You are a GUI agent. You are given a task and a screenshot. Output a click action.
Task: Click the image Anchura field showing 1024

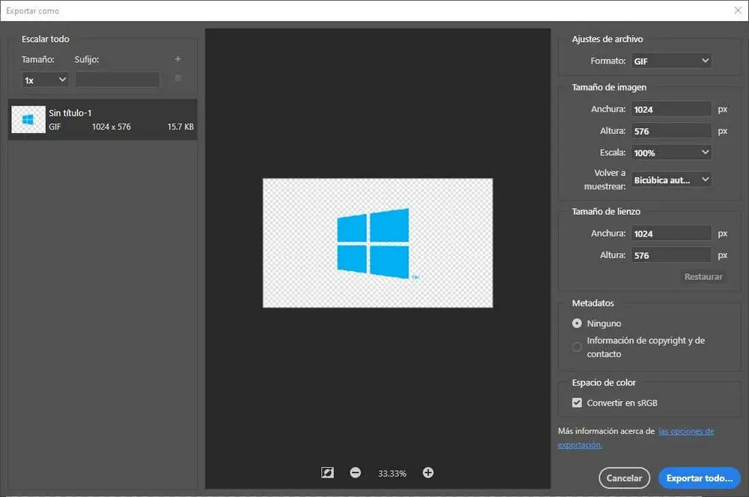pyautogui.click(x=671, y=109)
